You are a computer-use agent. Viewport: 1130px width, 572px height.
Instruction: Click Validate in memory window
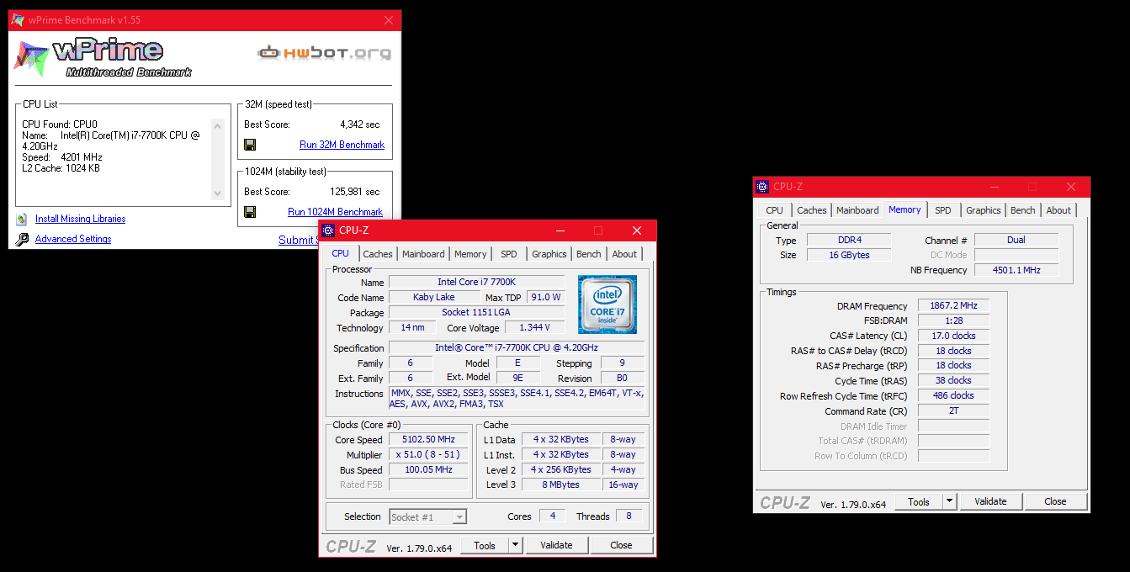click(x=990, y=501)
